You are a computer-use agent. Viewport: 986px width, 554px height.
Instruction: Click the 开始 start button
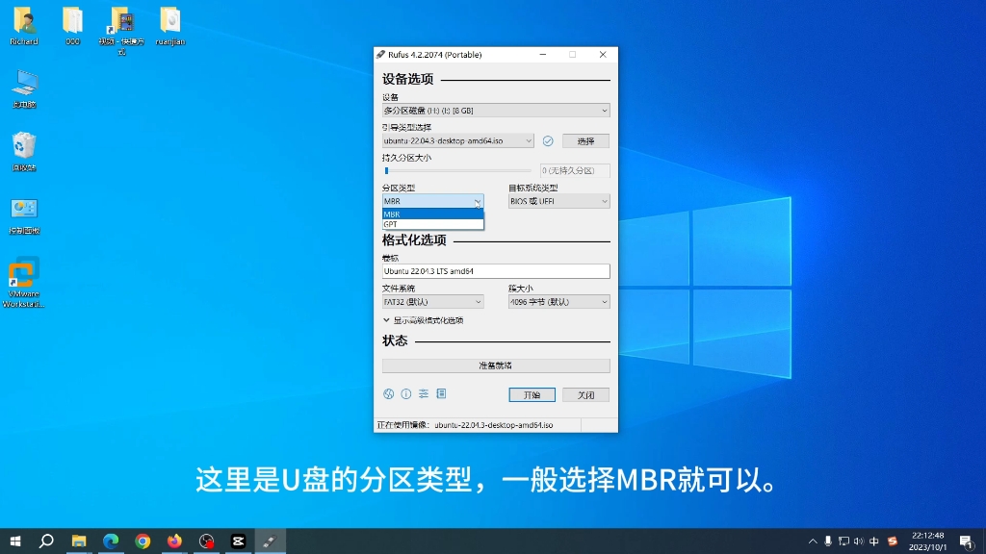click(532, 394)
